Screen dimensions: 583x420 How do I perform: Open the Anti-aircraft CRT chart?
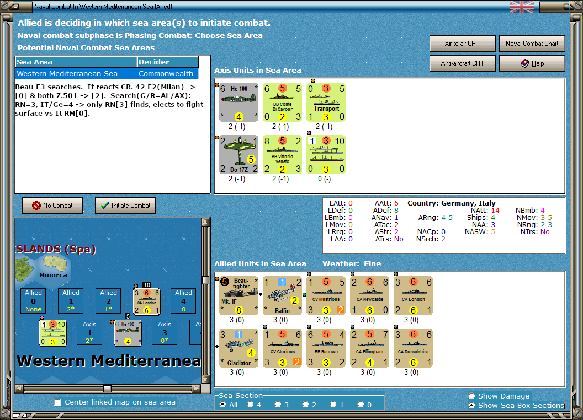[x=463, y=63]
